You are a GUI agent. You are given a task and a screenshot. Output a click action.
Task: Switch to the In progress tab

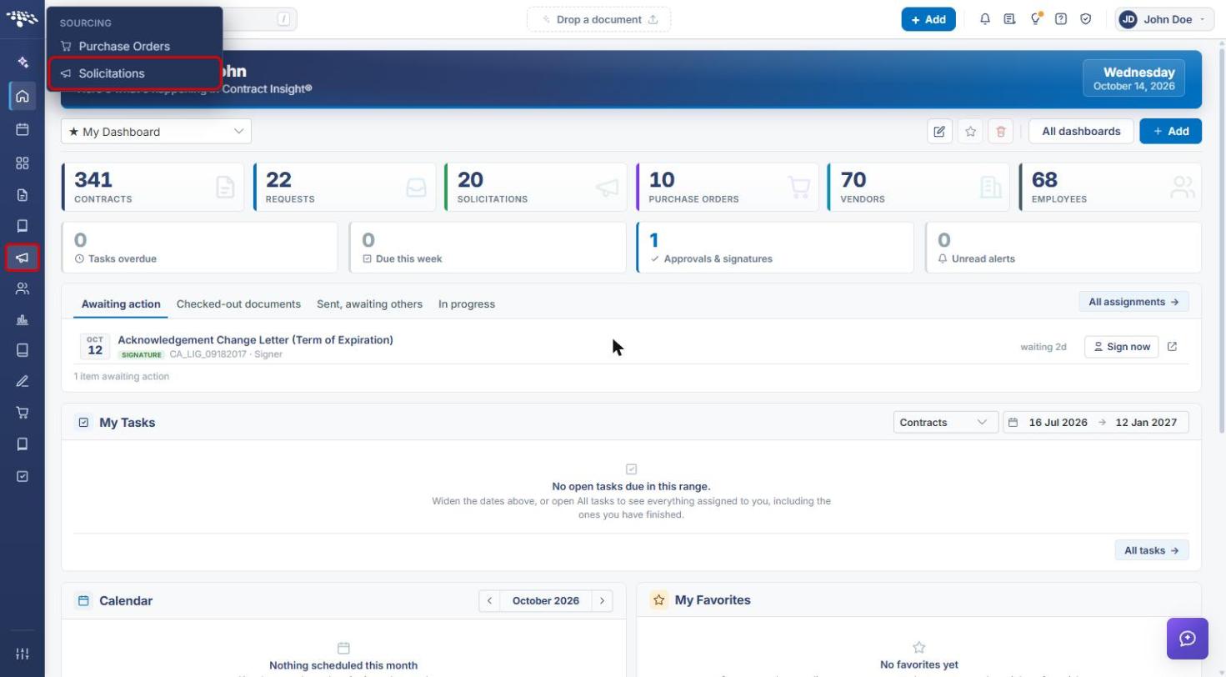coord(467,304)
